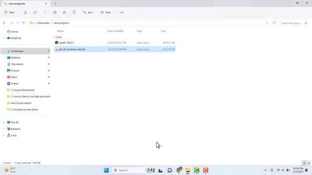
Task: Go up one folder level arrow
Action: 24,23
